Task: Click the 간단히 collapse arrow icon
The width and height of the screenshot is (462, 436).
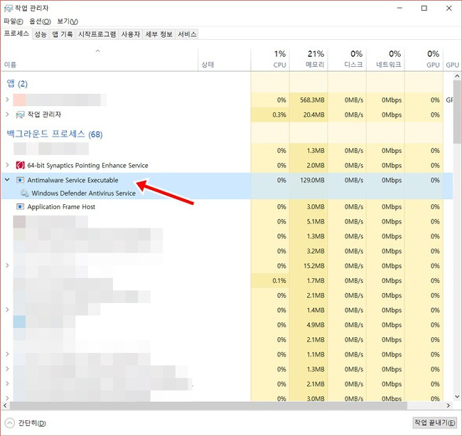Action: coord(10,423)
